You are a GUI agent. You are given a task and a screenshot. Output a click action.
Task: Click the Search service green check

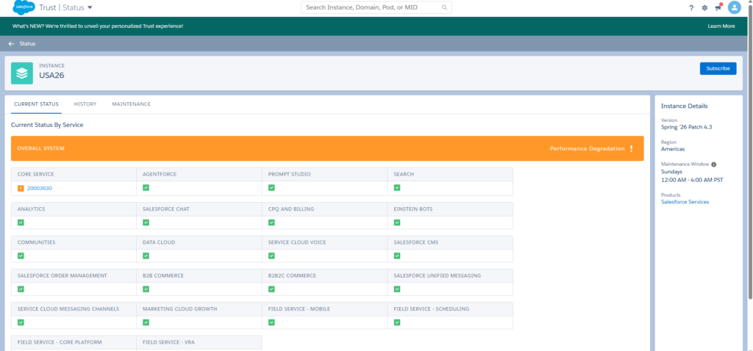pyautogui.click(x=397, y=187)
